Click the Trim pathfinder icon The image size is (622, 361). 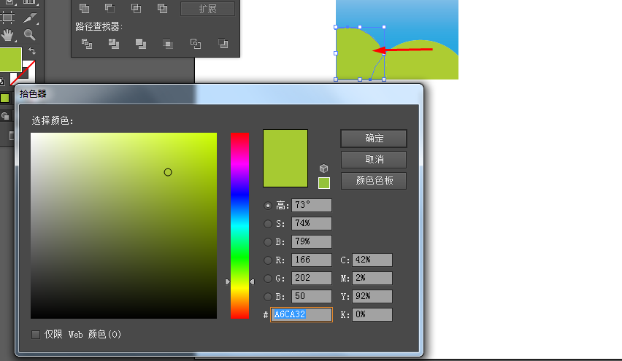click(x=114, y=44)
